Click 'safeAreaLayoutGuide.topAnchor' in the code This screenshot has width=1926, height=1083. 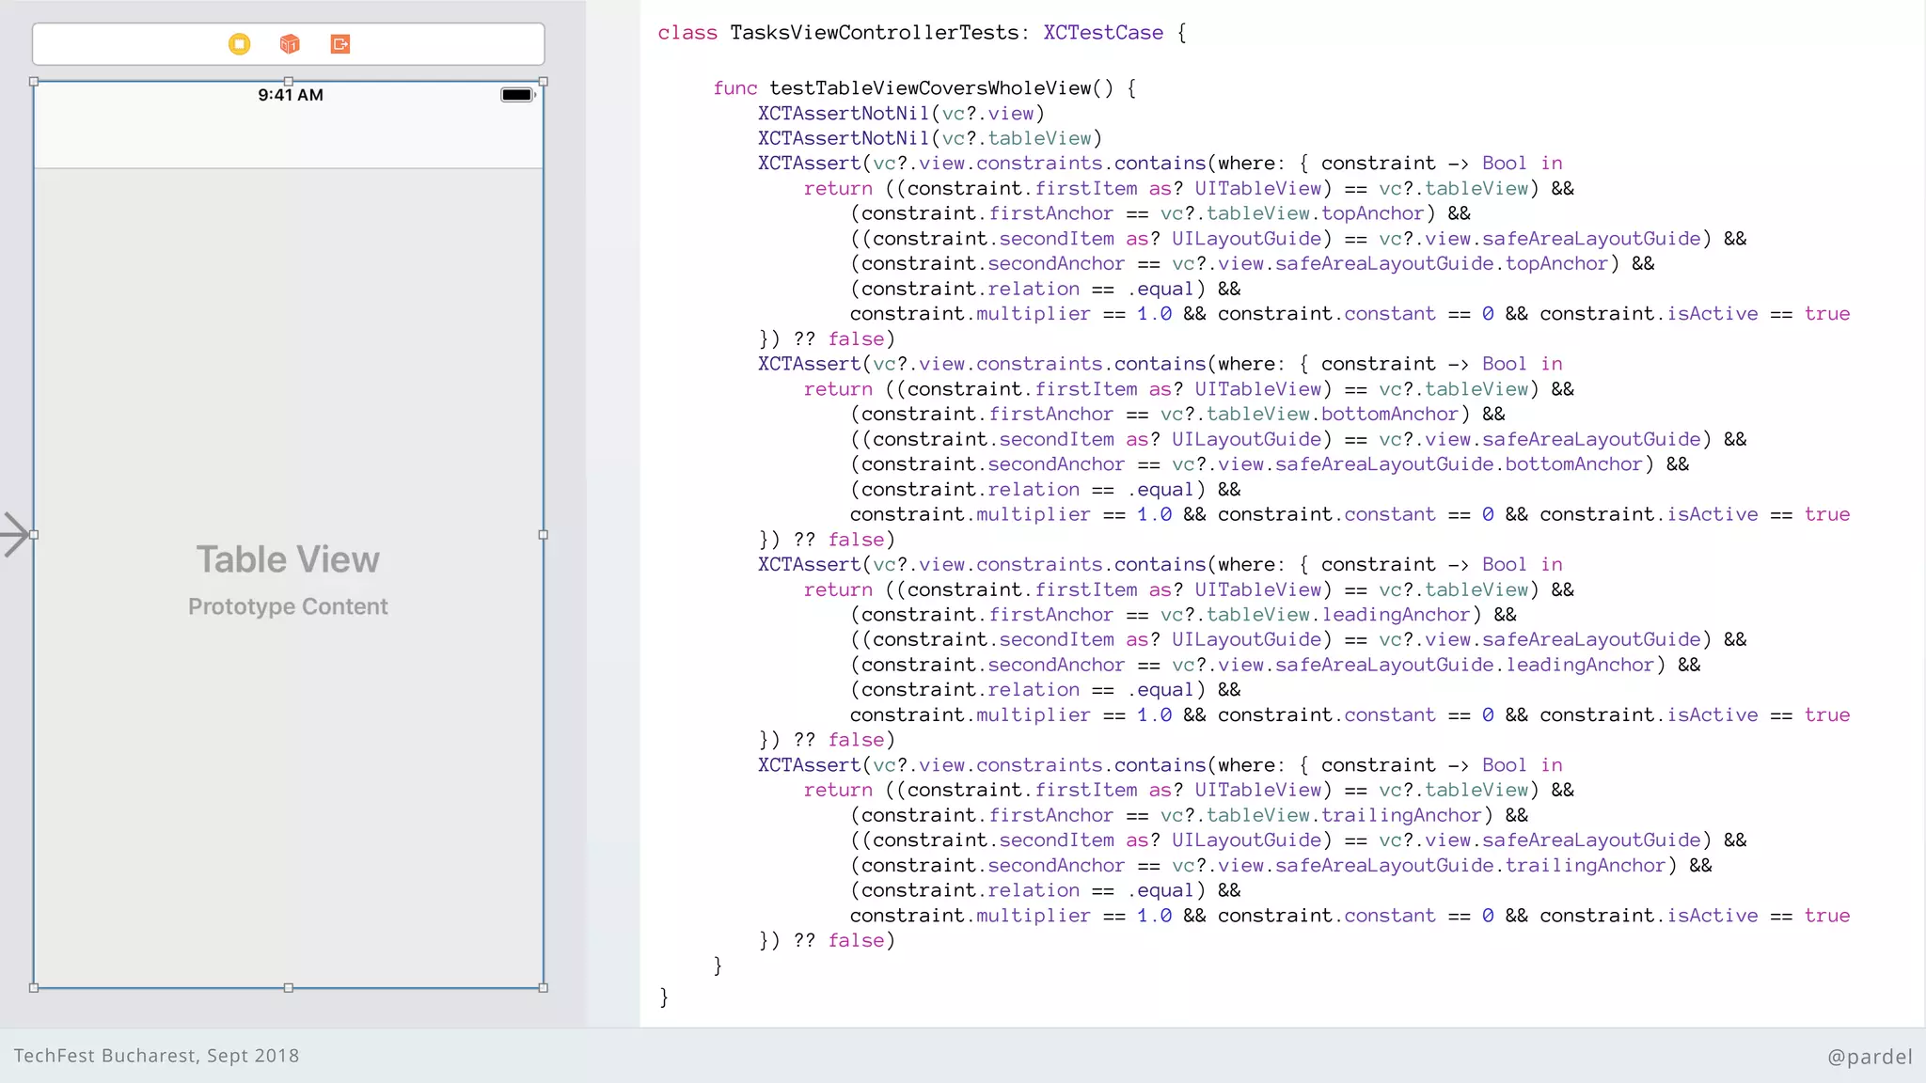pyautogui.click(x=1442, y=264)
